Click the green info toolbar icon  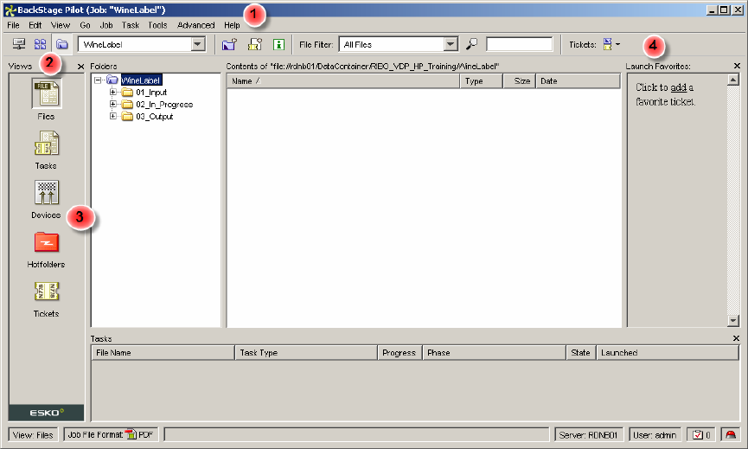coord(278,44)
